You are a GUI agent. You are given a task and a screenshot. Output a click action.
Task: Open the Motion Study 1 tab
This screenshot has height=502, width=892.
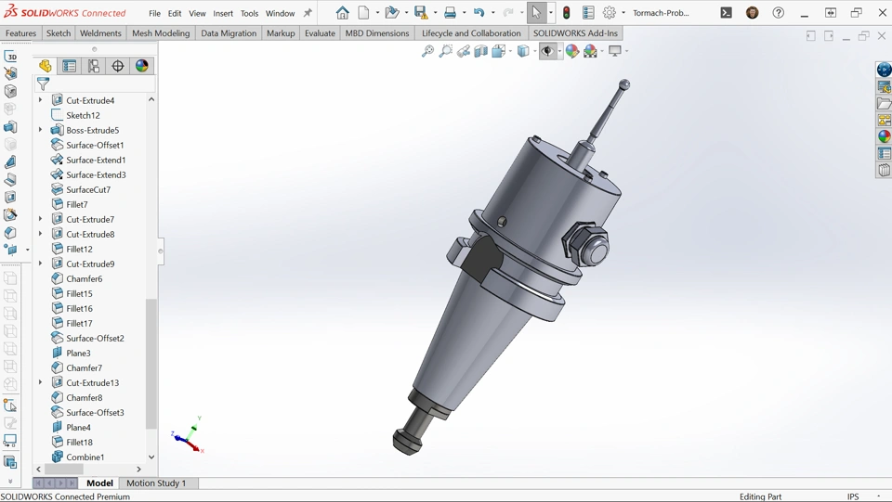point(156,483)
